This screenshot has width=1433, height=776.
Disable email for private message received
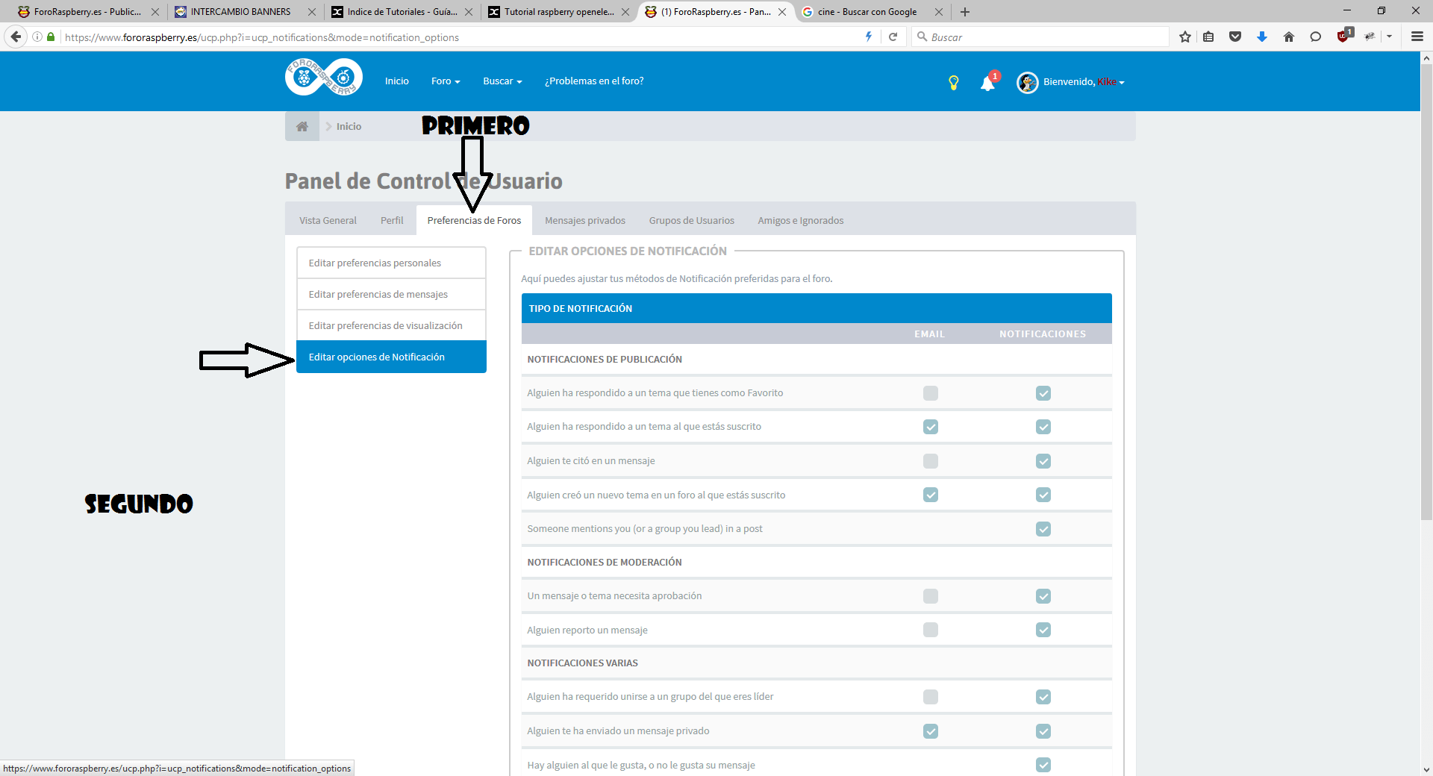click(930, 731)
